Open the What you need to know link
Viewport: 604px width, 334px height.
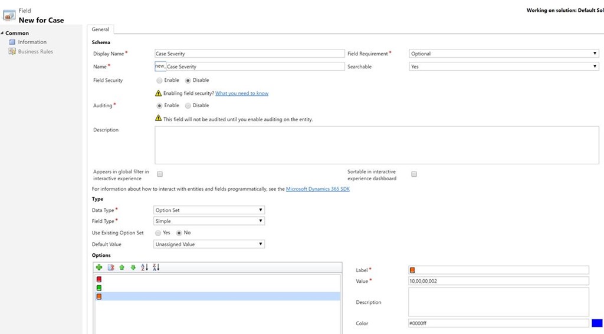242,93
